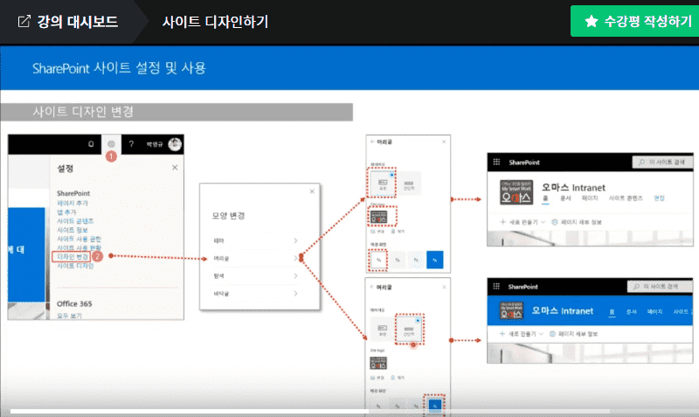Click 오마스 logo in the white-header site preview

[516, 192]
